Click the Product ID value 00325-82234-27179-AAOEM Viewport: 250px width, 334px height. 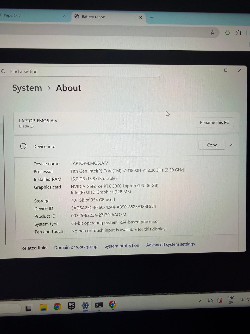coord(99,215)
